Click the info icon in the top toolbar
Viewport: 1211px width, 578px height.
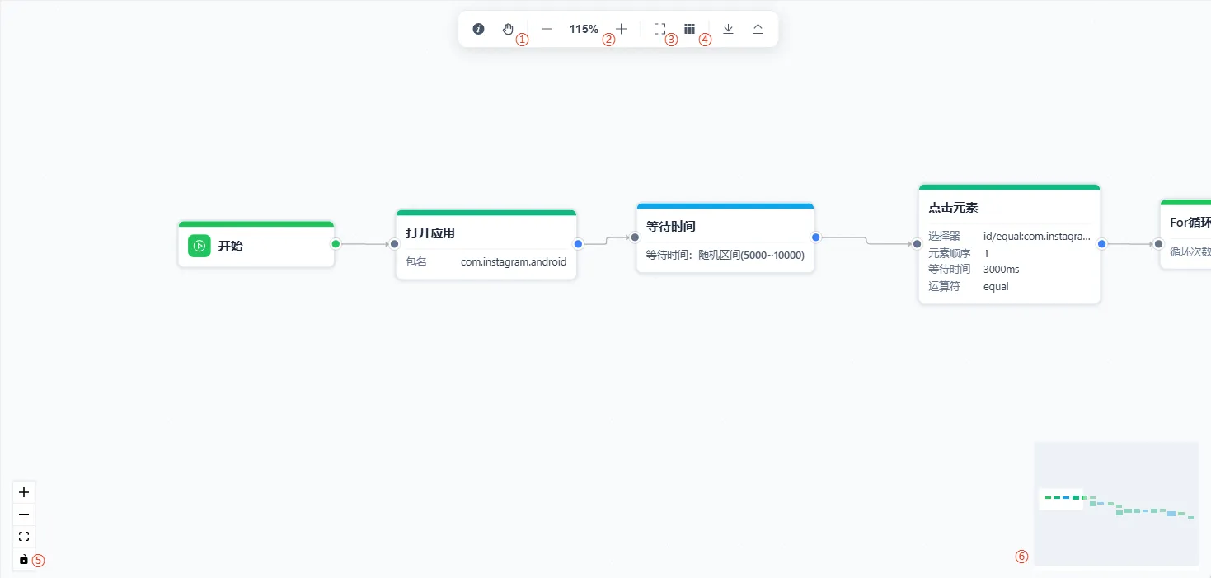pos(478,29)
